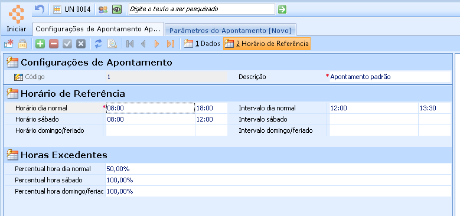The height and width of the screenshot is (216, 460).
Task: Click the padlock icon in toolbar
Action: coord(22,44)
